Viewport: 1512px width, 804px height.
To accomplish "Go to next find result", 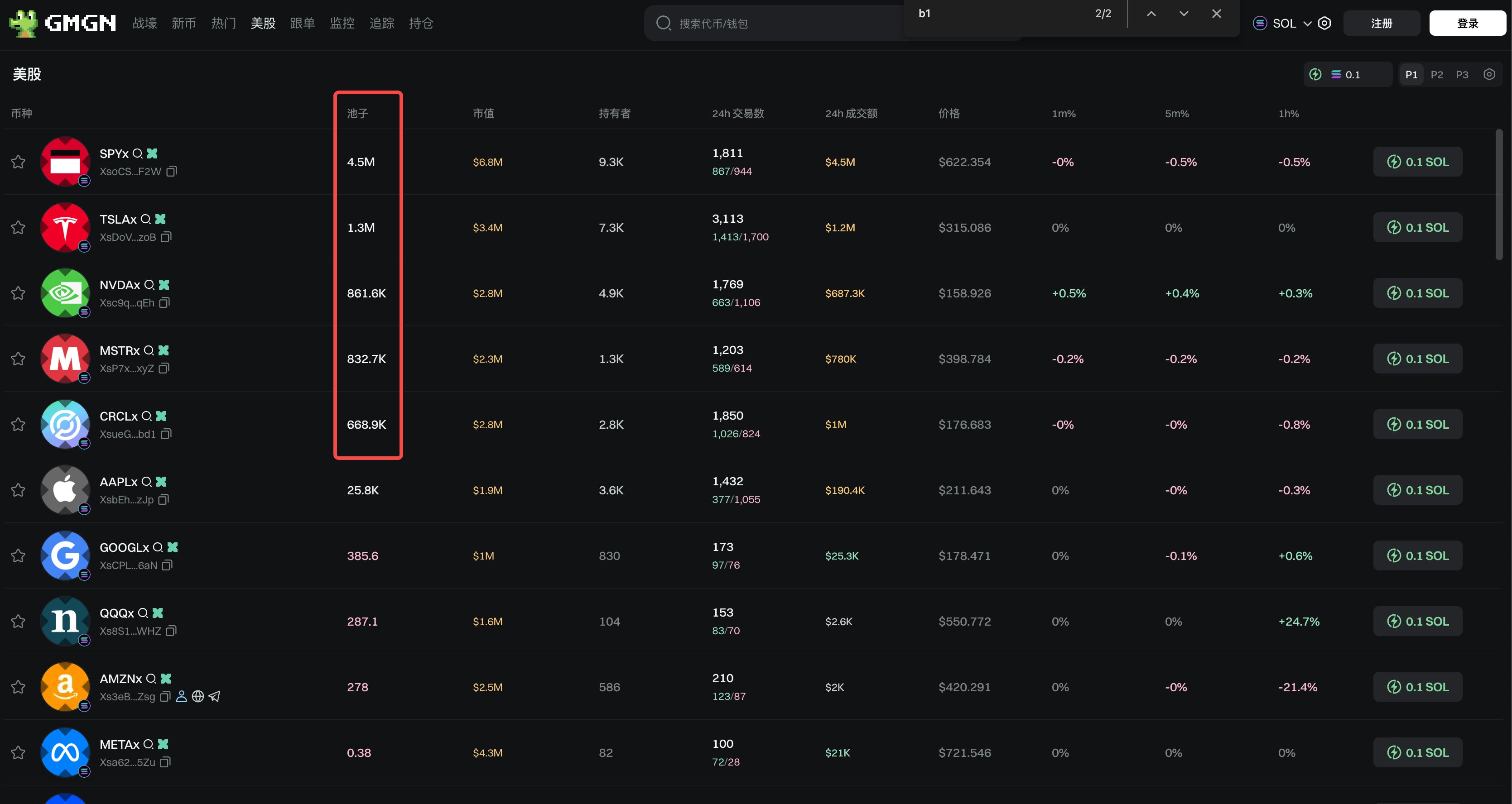I will click(x=1183, y=14).
